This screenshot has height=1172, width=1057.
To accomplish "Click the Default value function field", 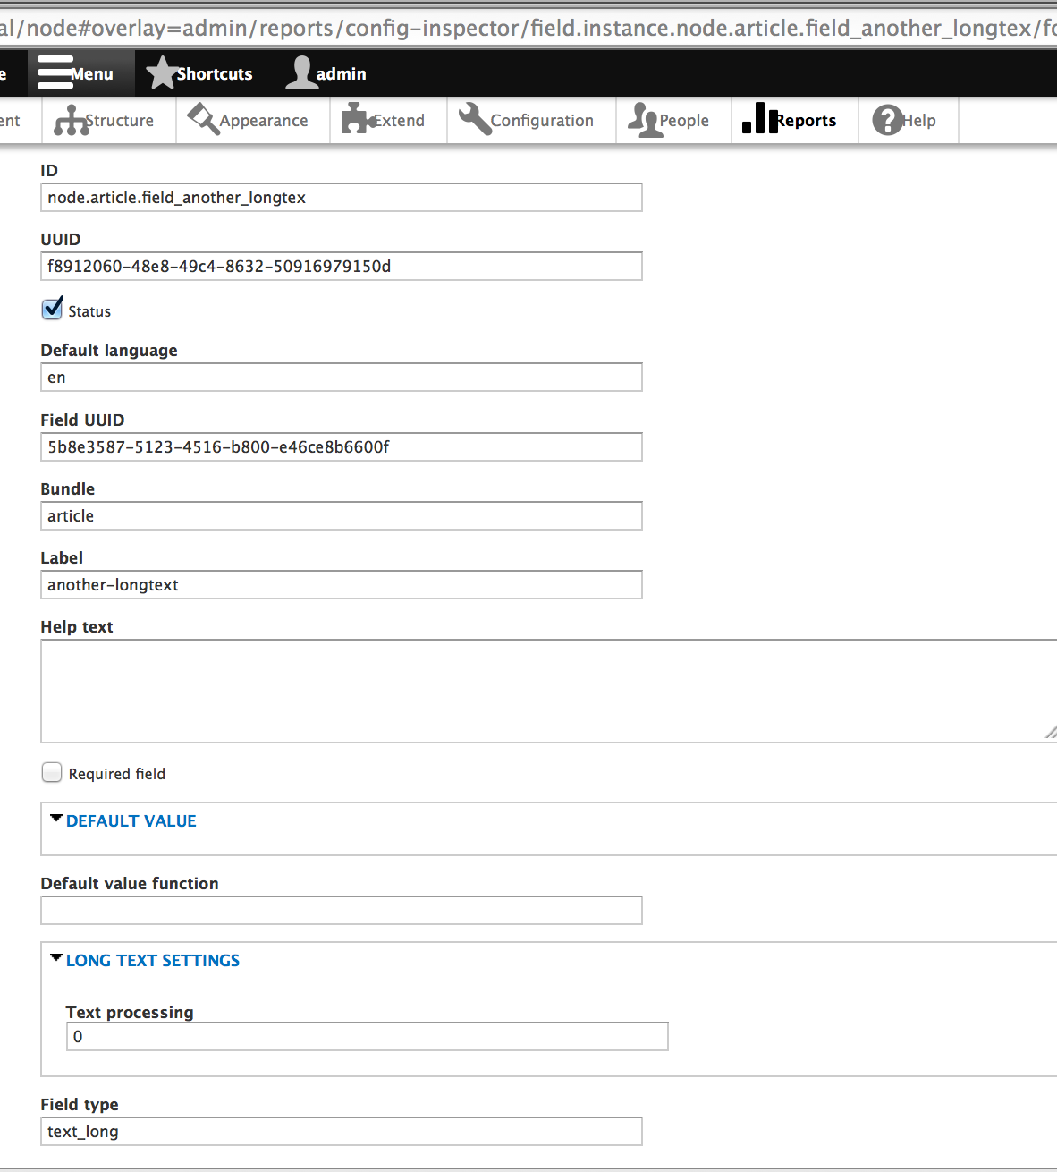I will tap(342, 911).
